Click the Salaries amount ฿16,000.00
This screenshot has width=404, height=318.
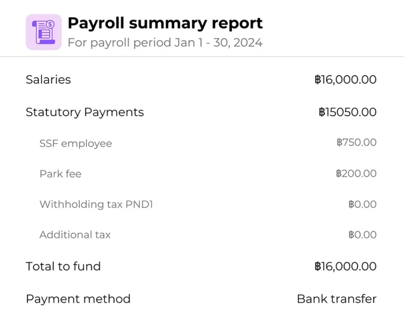(346, 79)
